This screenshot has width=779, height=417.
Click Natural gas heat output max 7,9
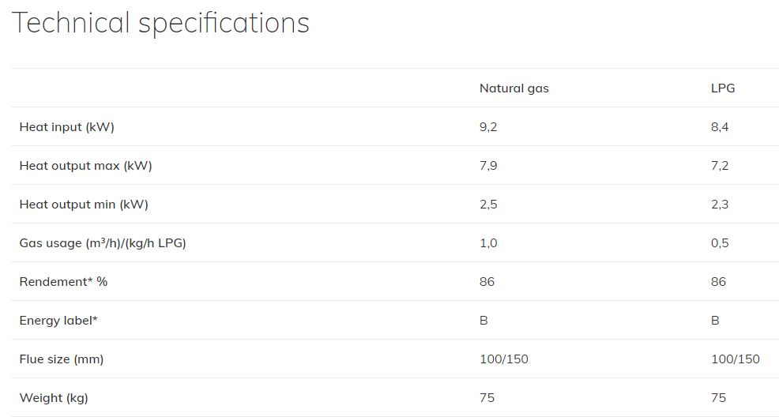click(x=488, y=166)
